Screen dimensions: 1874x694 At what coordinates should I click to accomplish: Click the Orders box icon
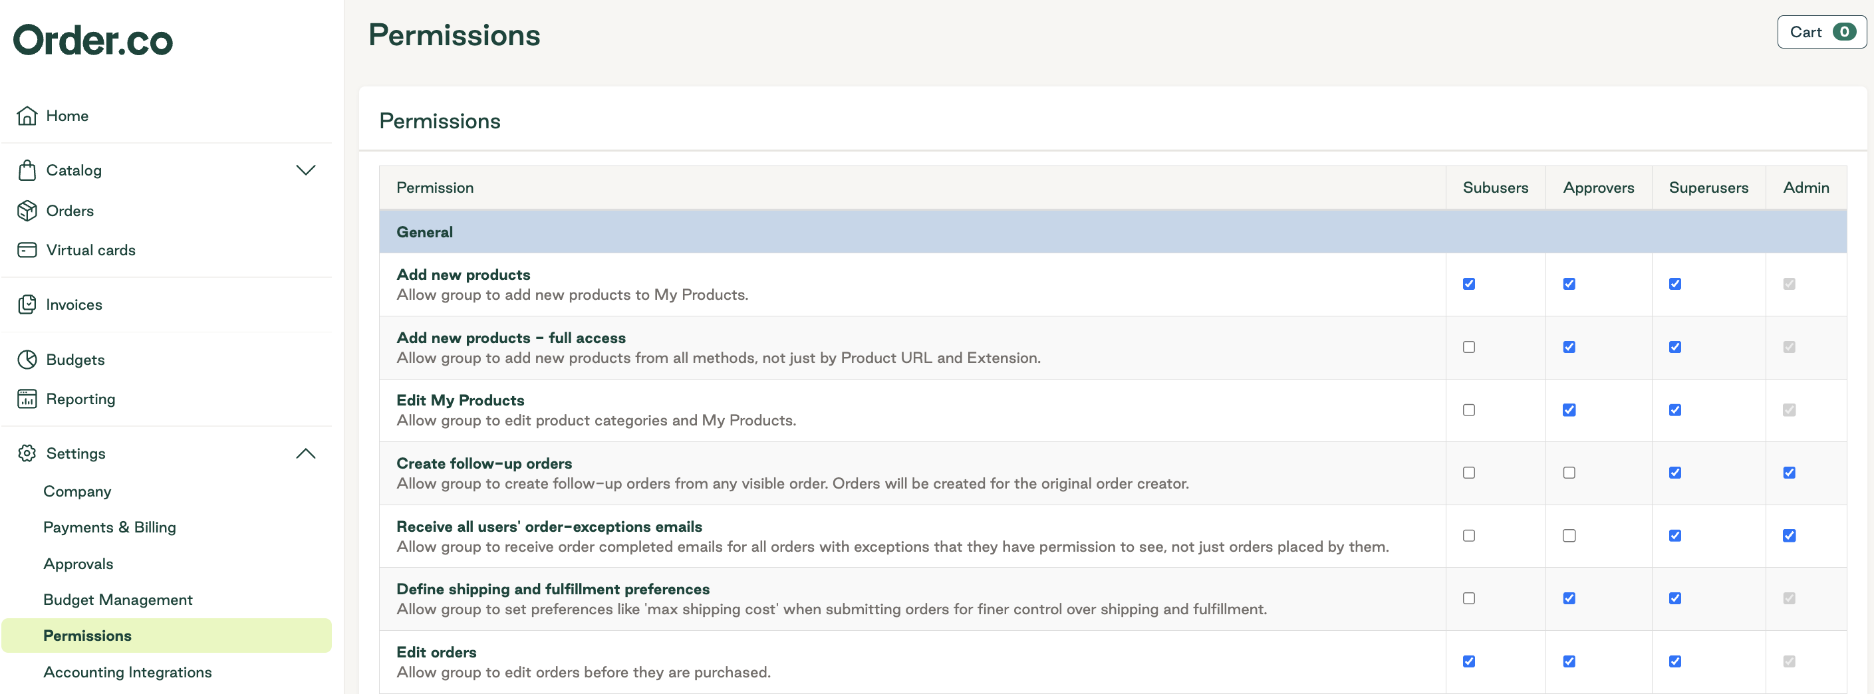click(27, 211)
